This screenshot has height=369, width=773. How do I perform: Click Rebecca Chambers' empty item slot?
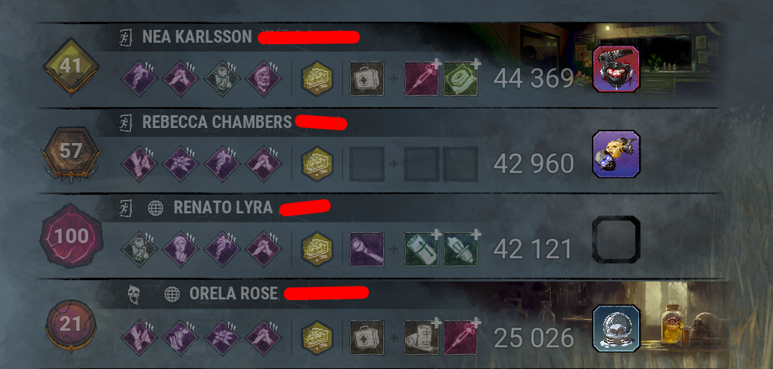tap(367, 164)
